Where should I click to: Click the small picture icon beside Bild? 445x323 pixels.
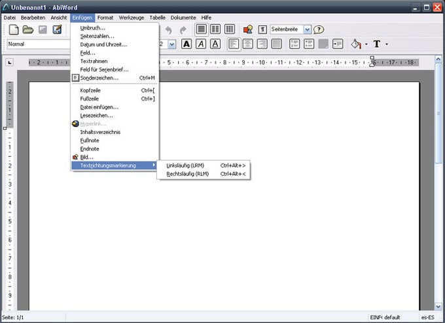(75, 157)
